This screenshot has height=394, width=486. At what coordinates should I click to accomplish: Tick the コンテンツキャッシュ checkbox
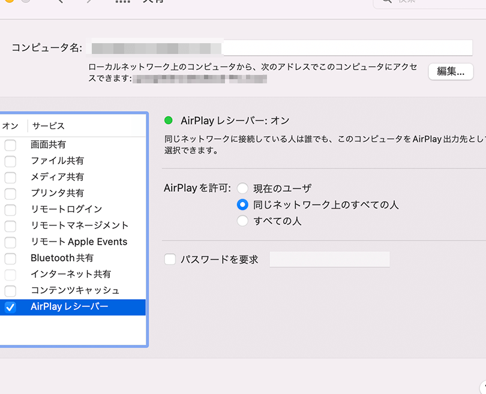(x=10, y=291)
